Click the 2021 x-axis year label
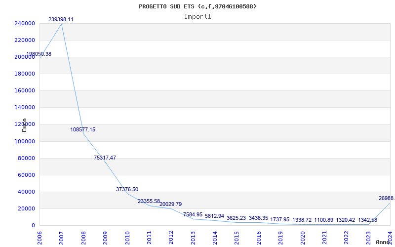 coord(324,238)
